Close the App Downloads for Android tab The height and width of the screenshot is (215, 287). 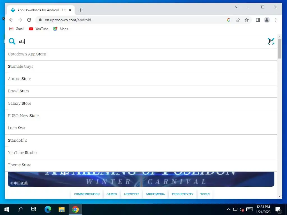(x=70, y=10)
